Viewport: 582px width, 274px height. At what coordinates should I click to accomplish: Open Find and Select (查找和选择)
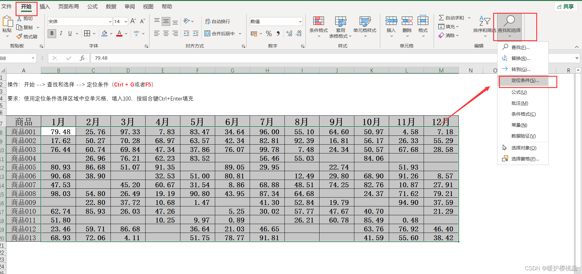[x=509, y=27]
